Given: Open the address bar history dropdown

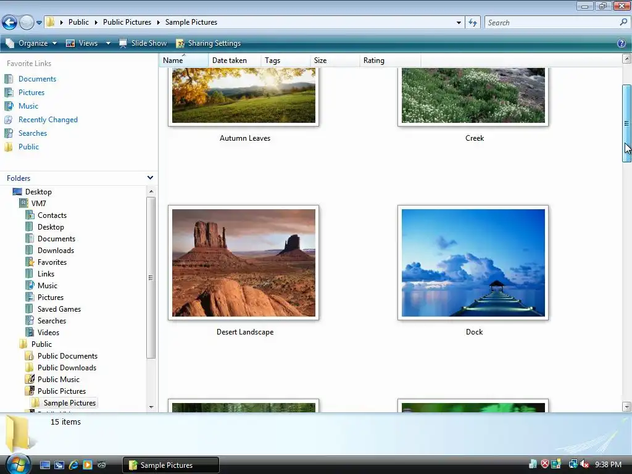Looking at the screenshot, I should 459,23.
